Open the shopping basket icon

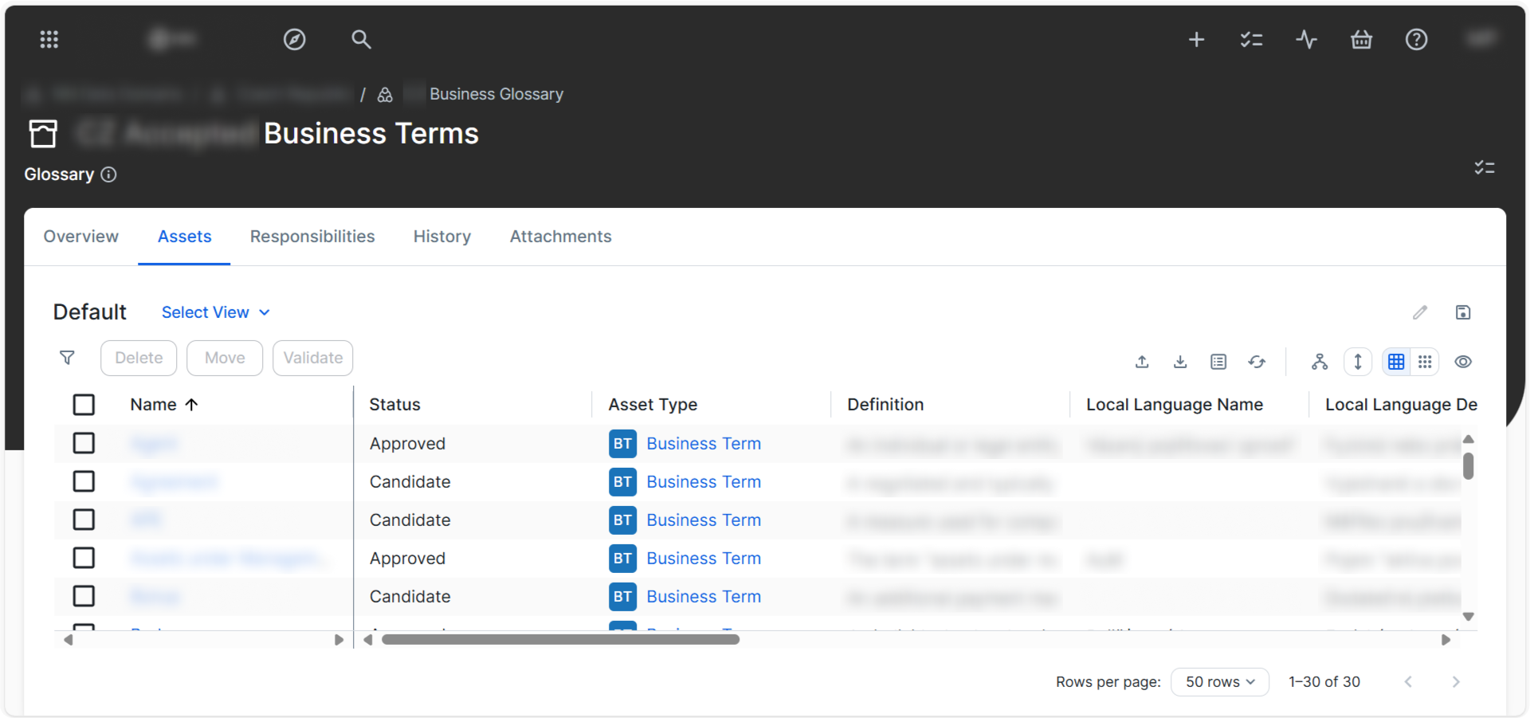(x=1361, y=39)
